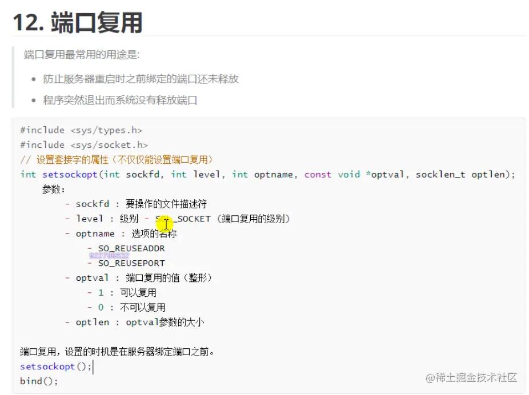Click the quote line '端口复用最常用的用途是:'
The width and height of the screenshot is (529, 395).
[82, 55]
